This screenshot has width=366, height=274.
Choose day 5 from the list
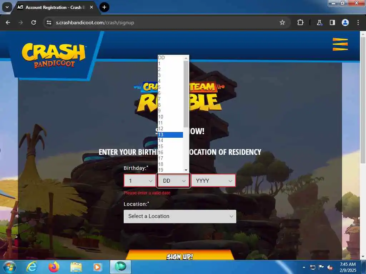point(170,87)
